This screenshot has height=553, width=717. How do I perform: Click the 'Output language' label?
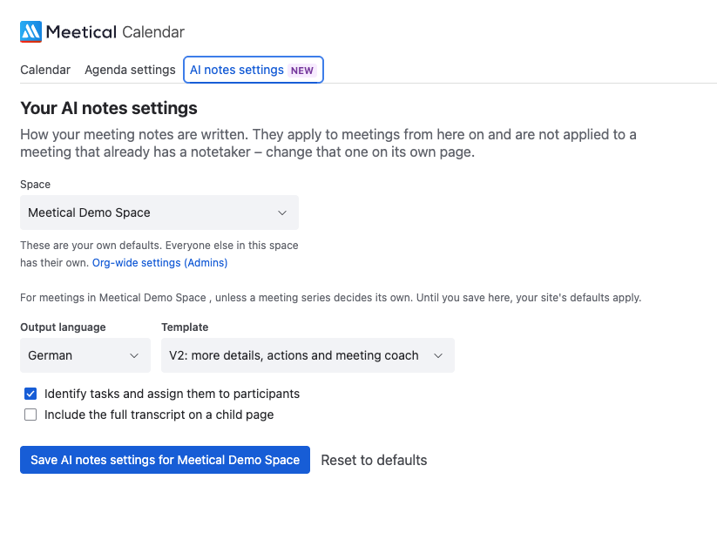(63, 327)
